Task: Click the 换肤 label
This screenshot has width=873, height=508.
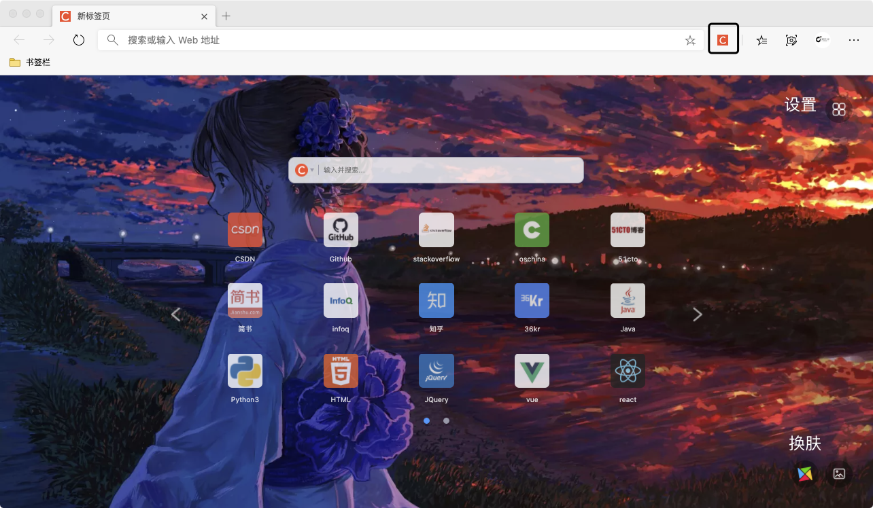Action: 805,443
